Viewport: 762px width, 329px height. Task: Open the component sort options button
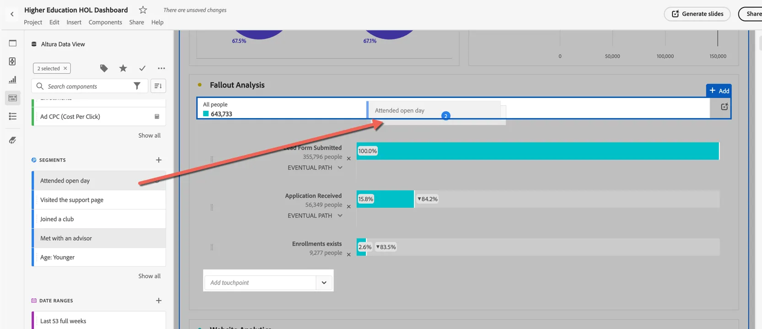point(158,86)
